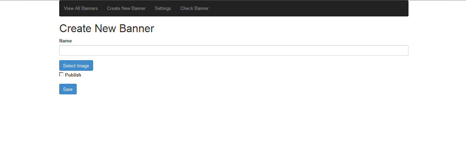Go to Create New Banner in navbar
Viewport: 466px width, 160px height.
point(126,8)
